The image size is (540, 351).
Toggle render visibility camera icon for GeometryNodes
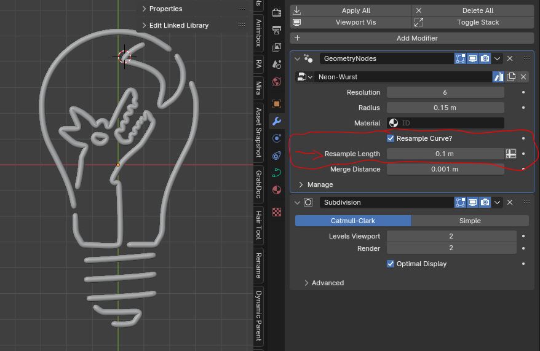[x=485, y=58]
